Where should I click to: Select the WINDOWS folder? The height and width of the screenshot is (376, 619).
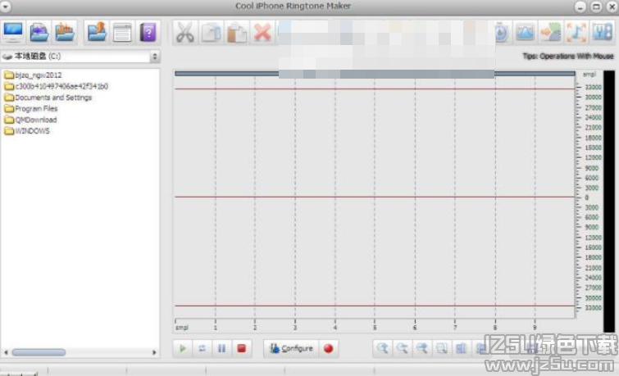[32, 130]
